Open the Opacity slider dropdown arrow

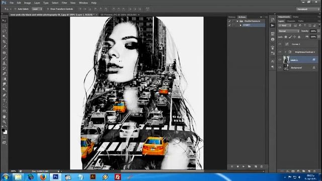pos(318,31)
